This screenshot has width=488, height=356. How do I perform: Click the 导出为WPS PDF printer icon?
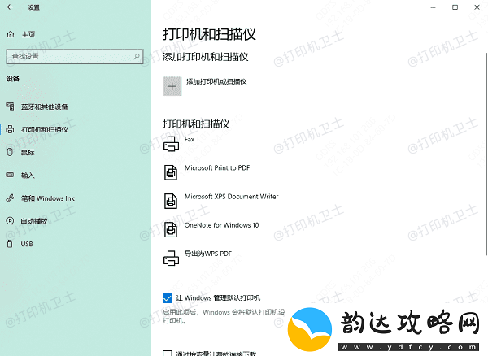click(x=171, y=258)
